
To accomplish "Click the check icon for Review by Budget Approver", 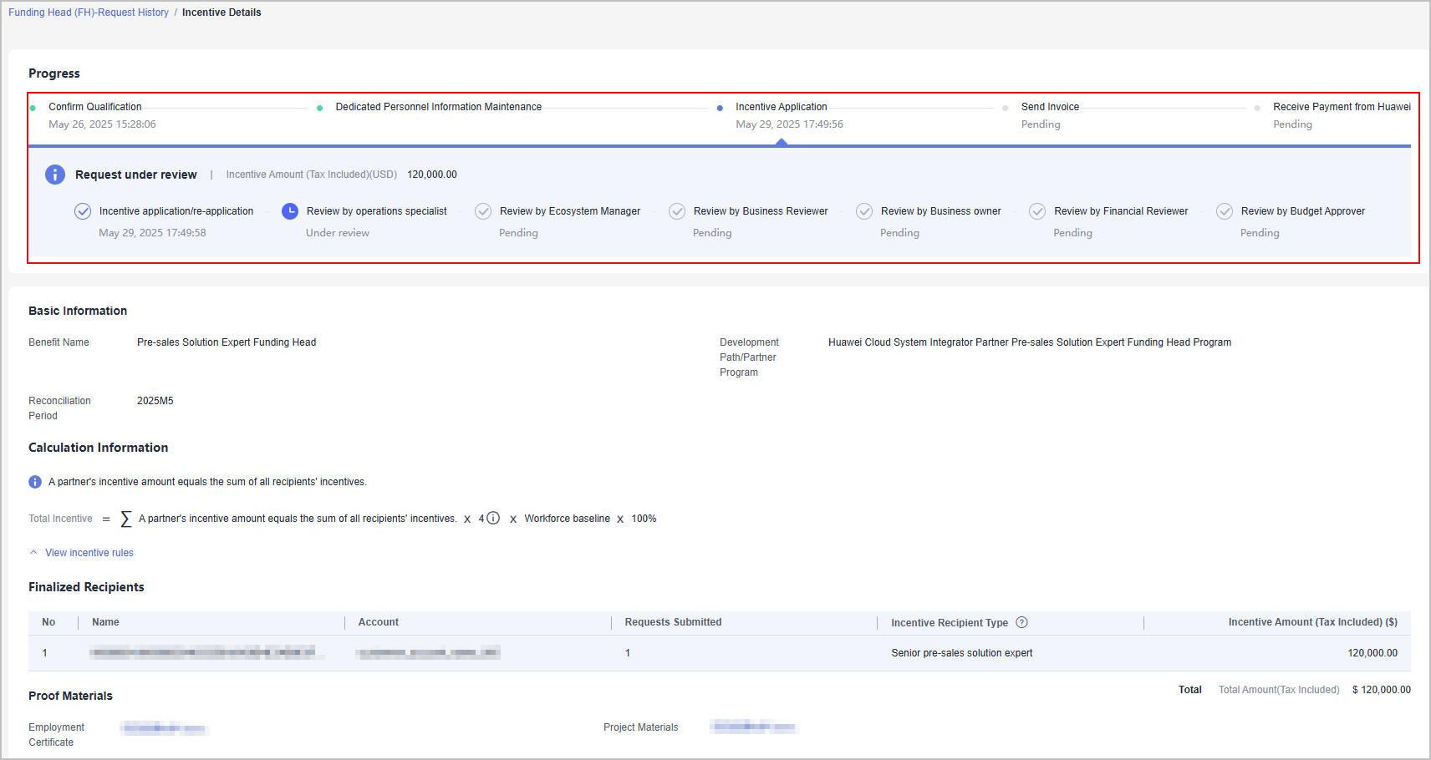I will pos(1225,211).
